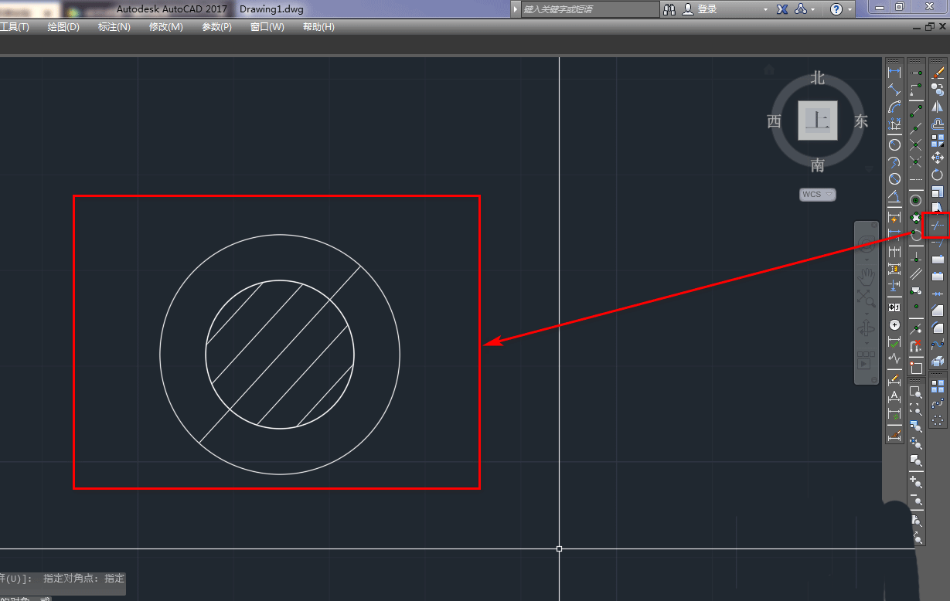
Task: Choose the Radius dimension tool
Action: click(894, 144)
